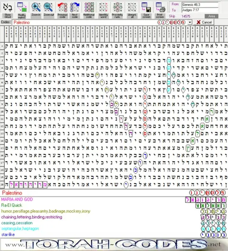The width and height of the screenshot is (228, 251).
Task: Click the Skip value 14575
Action: click(x=186, y=16)
